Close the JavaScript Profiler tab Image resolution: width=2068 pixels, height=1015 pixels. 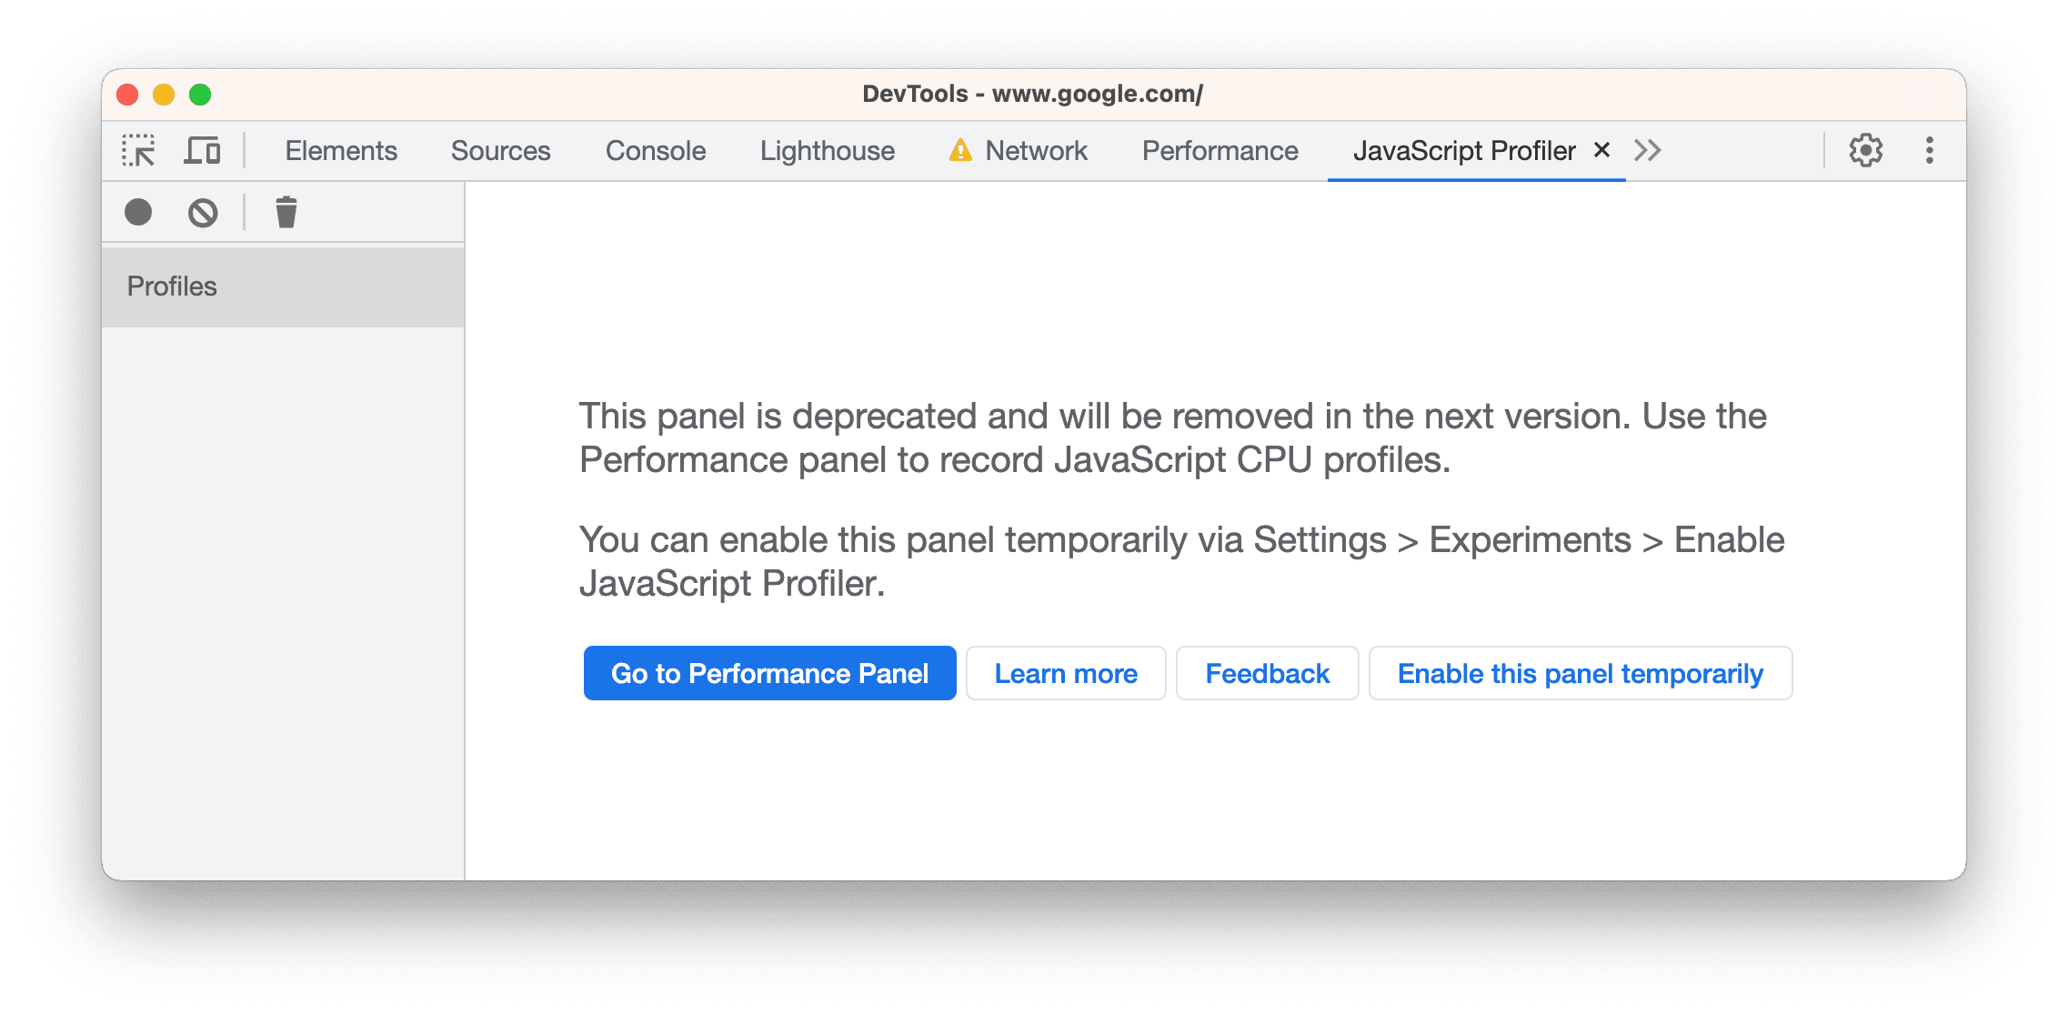1597,149
